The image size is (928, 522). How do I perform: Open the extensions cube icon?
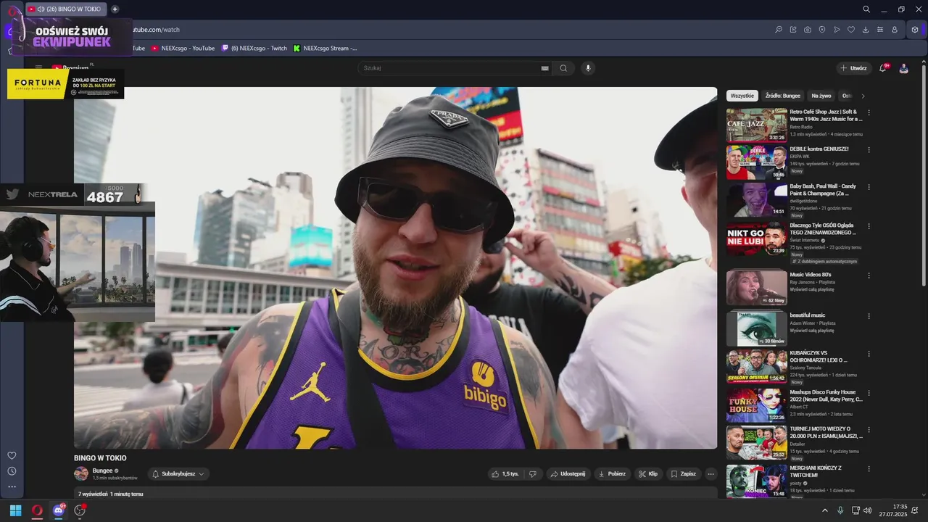[915, 30]
